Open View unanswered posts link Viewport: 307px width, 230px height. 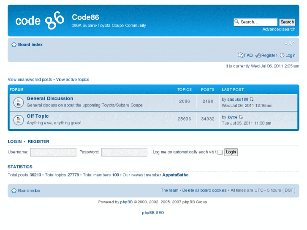(x=30, y=79)
